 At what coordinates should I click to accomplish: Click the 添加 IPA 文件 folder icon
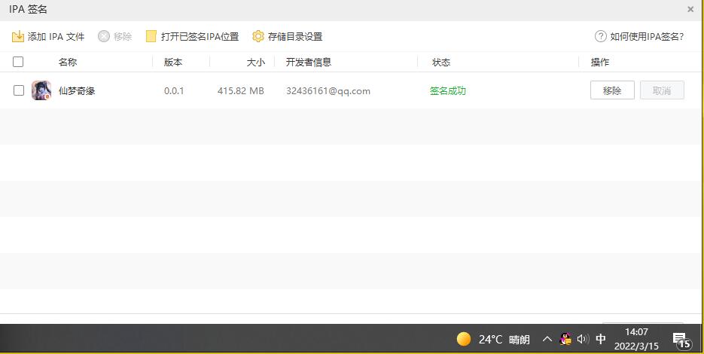tap(18, 36)
